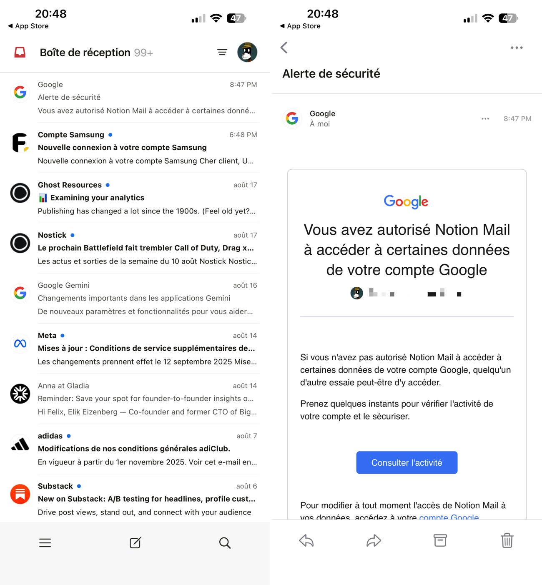Image resolution: width=542 pixels, height=585 pixels.
Task: Open the search magnifier
Action: [x=225, y=542]
